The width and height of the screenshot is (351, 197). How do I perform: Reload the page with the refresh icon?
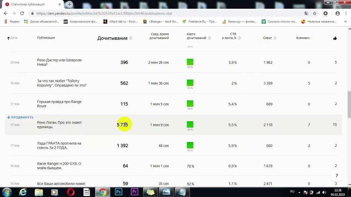click(x=22, y=13)
